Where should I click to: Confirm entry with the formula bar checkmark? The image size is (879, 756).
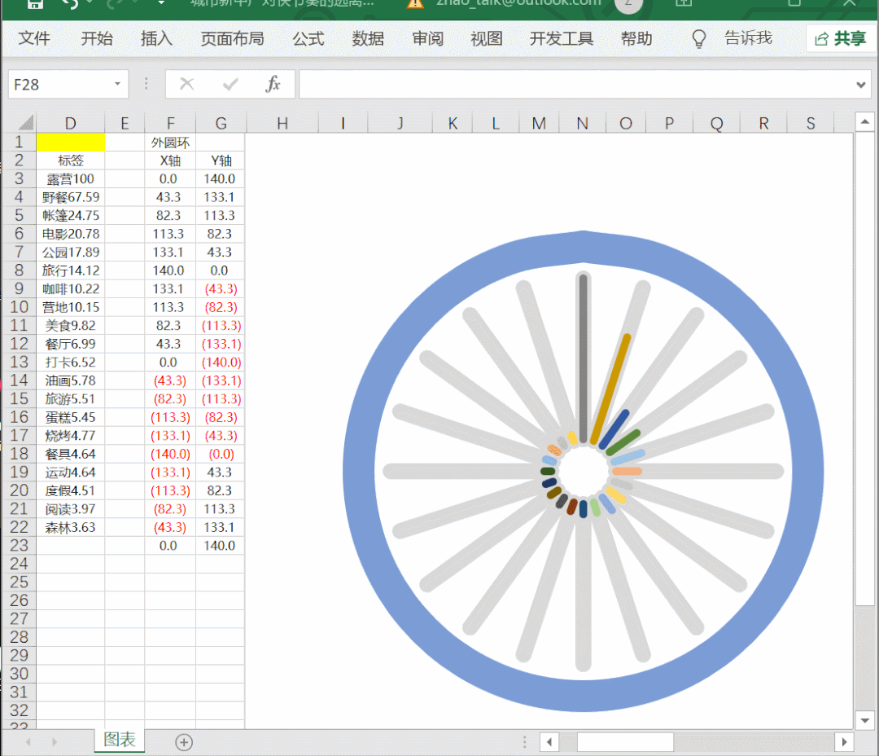pos(230,84)
